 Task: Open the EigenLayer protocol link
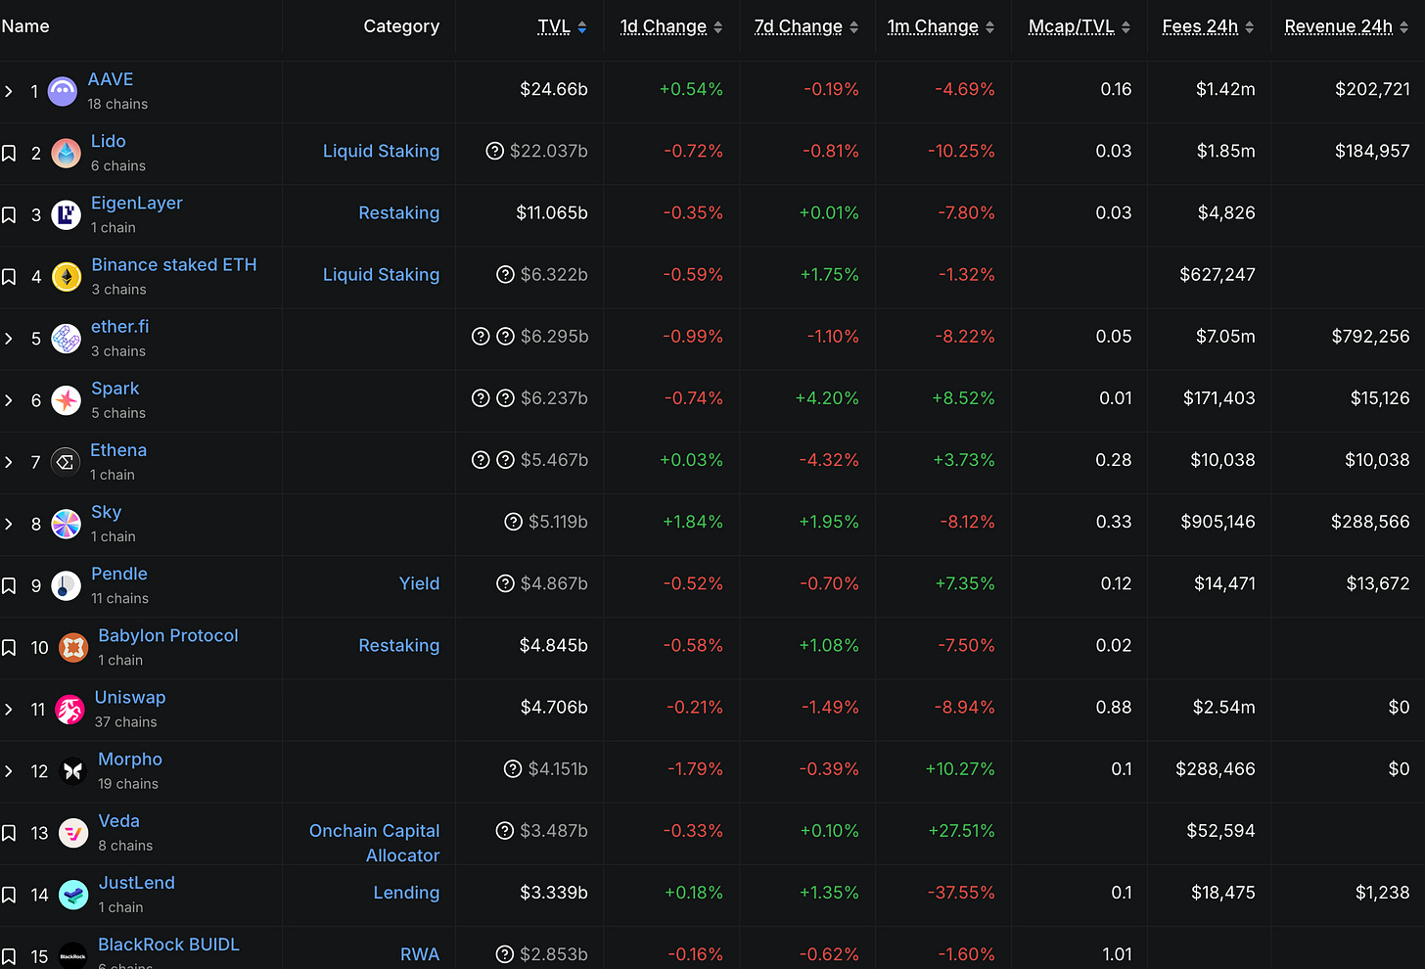pyautogui.click(x=137, y=203)
